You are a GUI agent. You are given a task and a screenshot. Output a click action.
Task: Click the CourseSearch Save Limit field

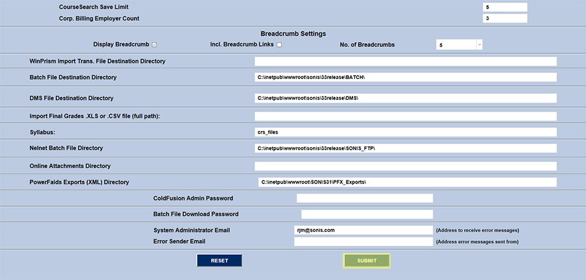505,7
